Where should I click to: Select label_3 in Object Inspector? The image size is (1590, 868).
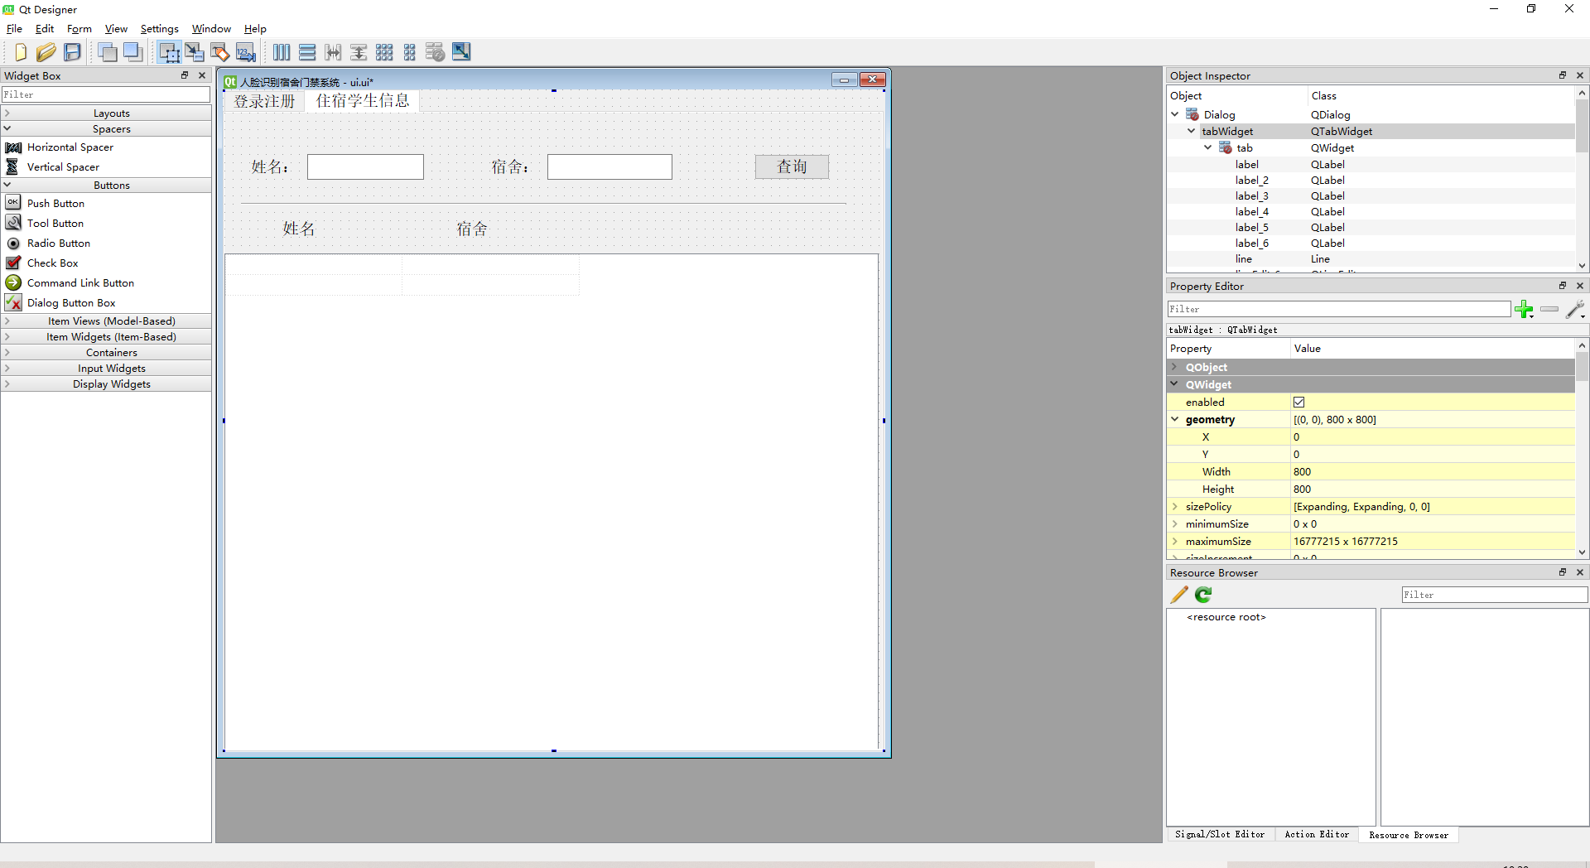(1251, 196)
